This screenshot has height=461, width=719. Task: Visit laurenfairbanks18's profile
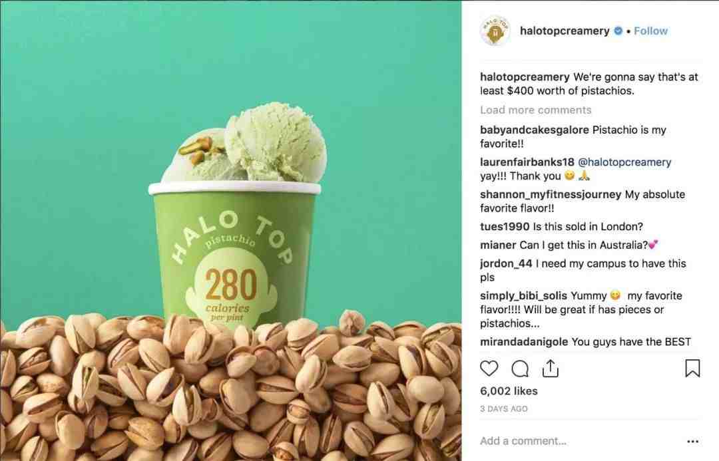click(527, 162)
